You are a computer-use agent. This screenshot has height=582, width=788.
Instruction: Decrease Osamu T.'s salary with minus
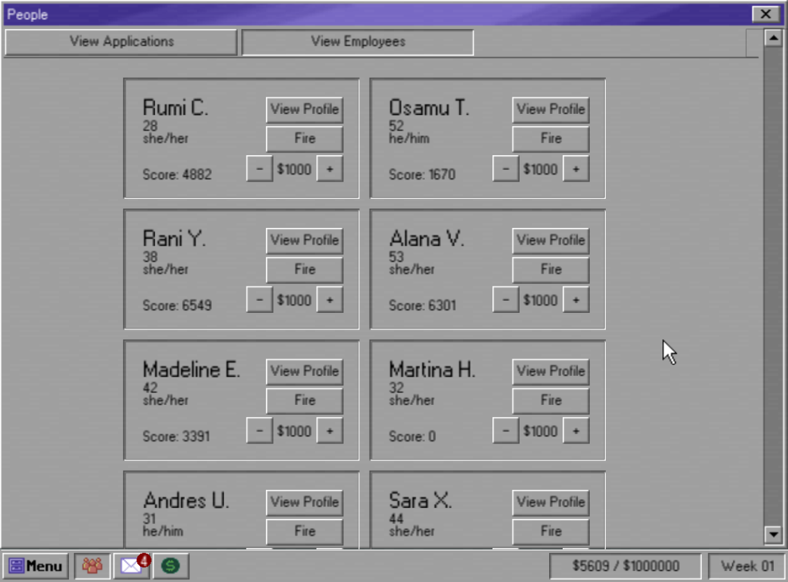[506, 169]
